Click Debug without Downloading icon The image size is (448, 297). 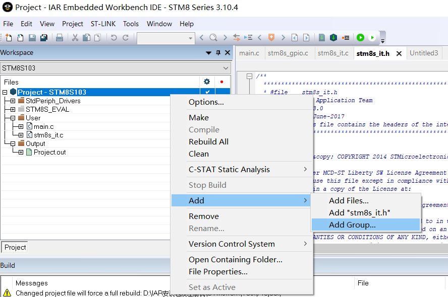coord(372,38)
